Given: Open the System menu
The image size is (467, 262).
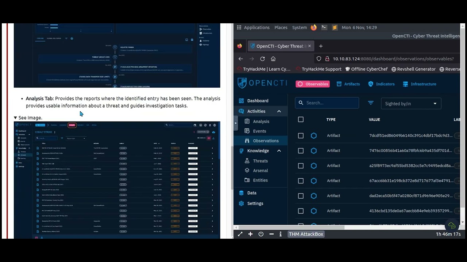Looking at the screenshot, I should coord(300,27).
